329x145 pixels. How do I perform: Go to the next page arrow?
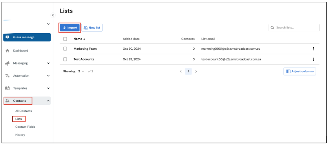point(196,72)
